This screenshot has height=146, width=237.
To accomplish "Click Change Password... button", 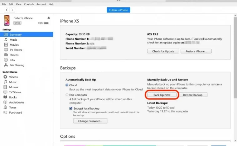I will click(90, 121).
